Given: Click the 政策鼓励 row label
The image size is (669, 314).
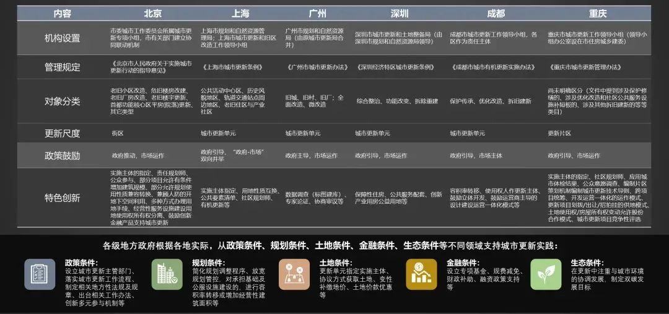Looking at the screenshot, I should (63, 155).
